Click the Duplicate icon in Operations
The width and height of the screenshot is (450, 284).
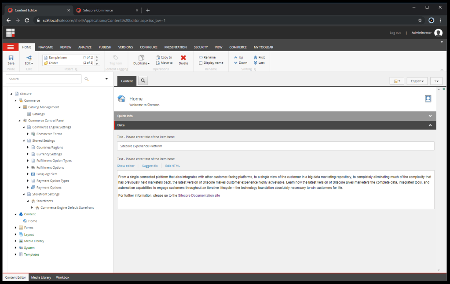click(x=141, y=58)
